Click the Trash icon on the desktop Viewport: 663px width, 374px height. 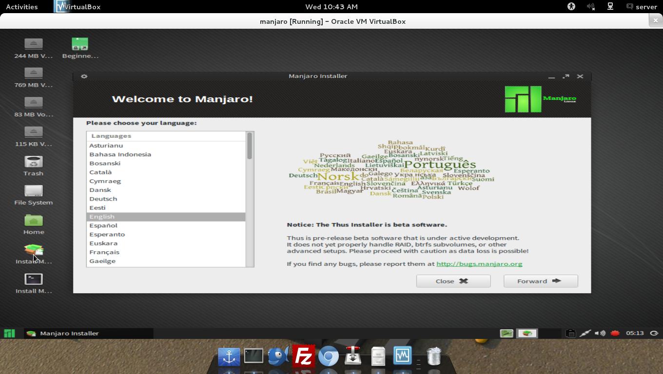33,166
